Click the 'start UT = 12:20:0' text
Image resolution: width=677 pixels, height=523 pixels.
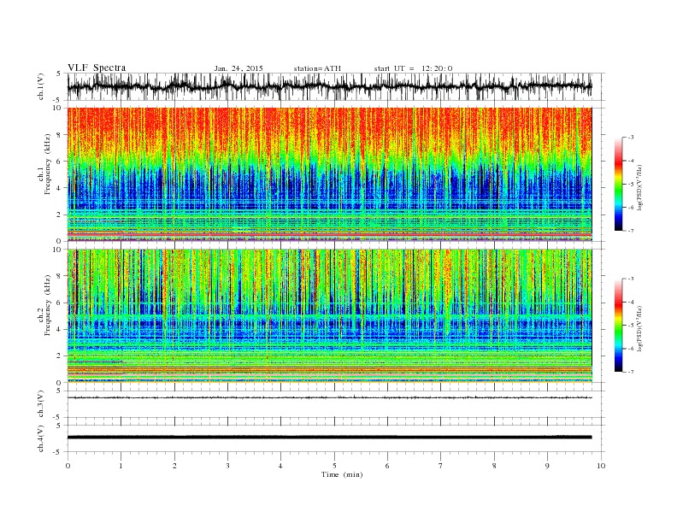tap(413, 68)
